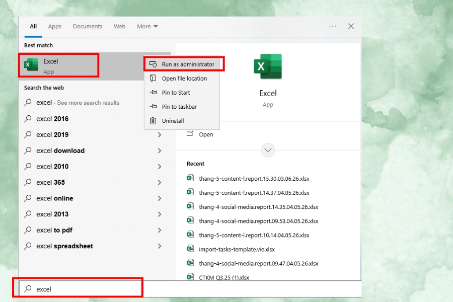The image size is (453, 302).
Task: Select the 'excel to pdf' web suggestion
Action: click(54, 230)
